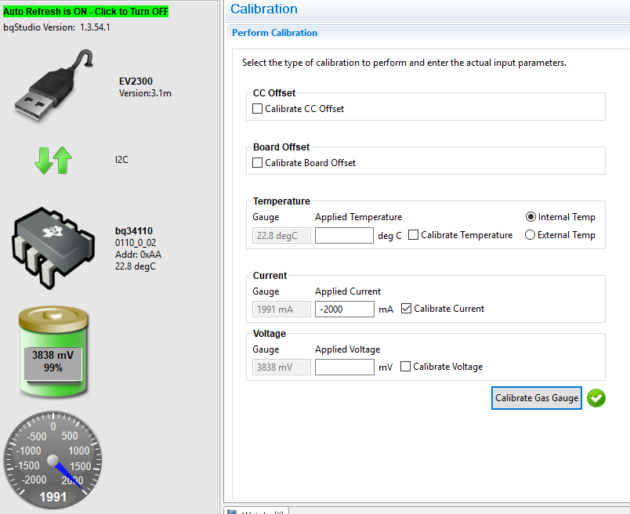The width and height of the screenshot is (630, 514).
Task: Click the Addr: 0xAA text
Action: tap(138, 255)
